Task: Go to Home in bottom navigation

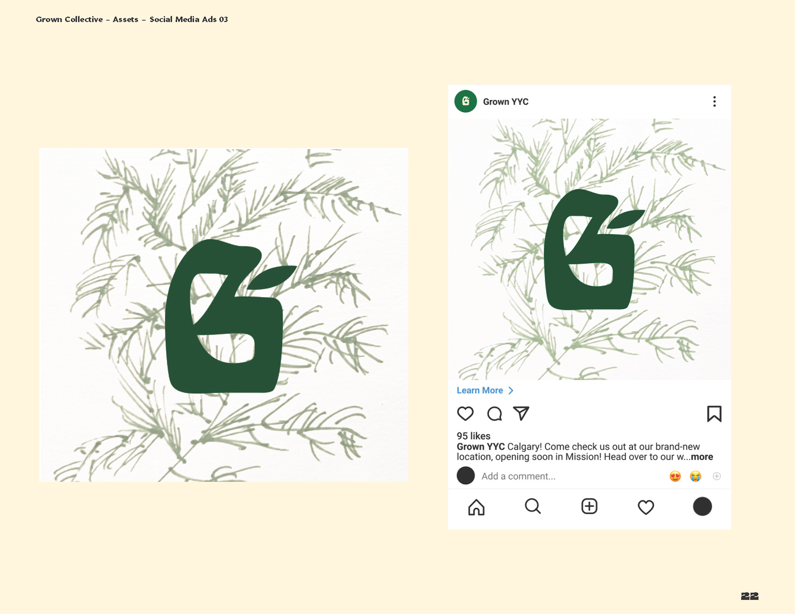Action: pos(476,506)
